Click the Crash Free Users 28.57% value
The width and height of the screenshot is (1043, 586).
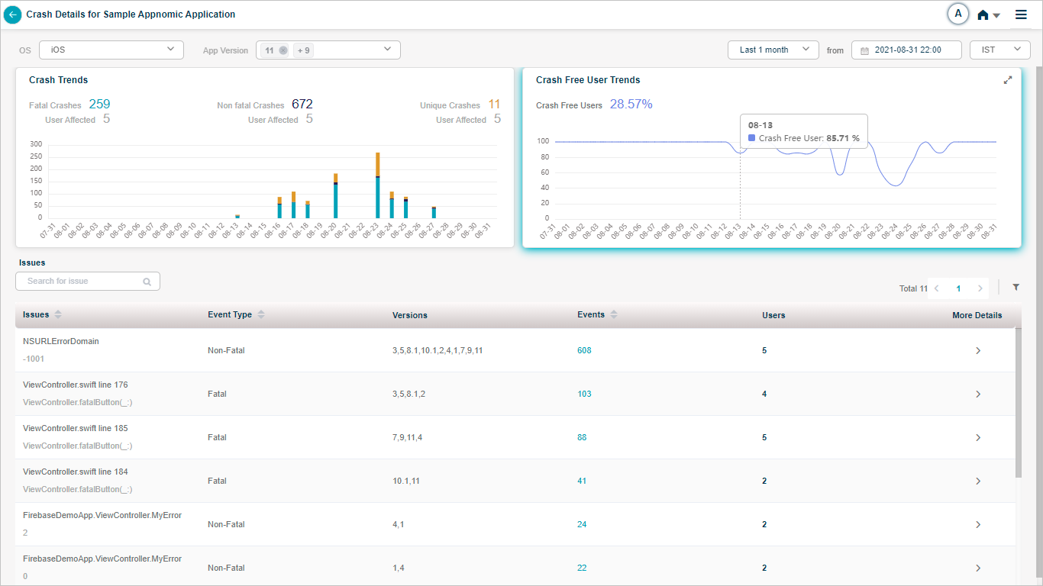pos(631,105)
